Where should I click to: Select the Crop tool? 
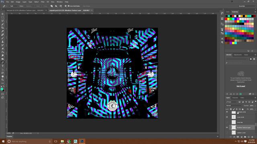pos(3,28)
